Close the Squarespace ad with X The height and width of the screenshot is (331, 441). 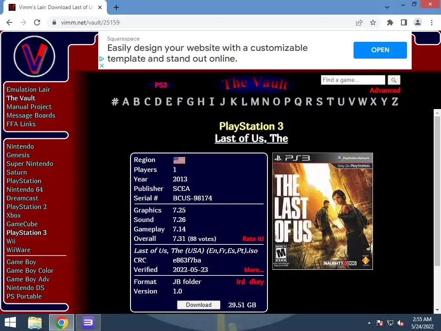102,66
